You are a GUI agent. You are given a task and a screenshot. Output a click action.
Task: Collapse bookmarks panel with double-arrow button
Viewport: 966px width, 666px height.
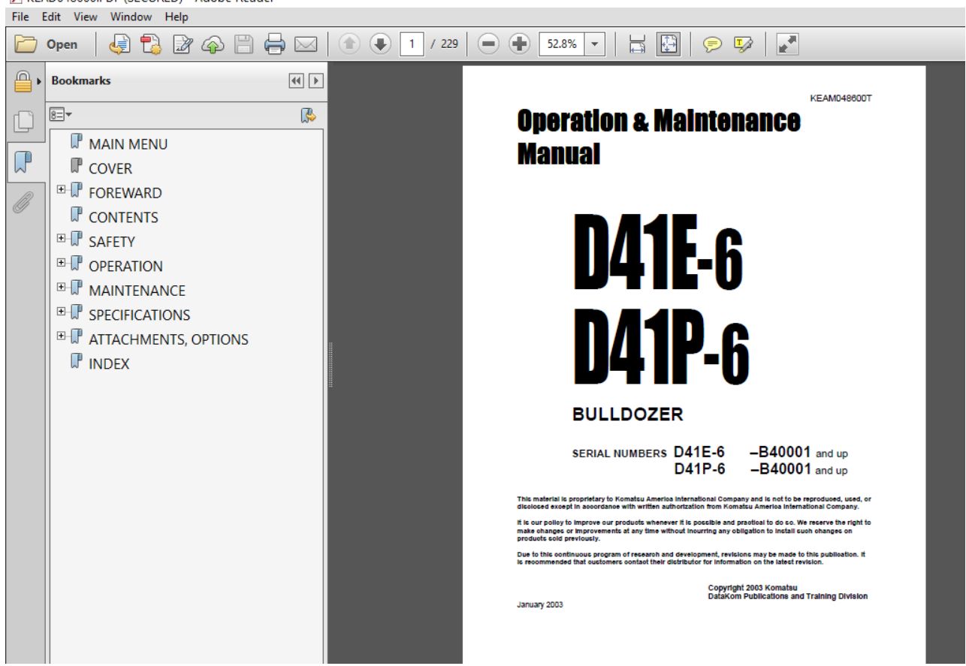(295, 81)
